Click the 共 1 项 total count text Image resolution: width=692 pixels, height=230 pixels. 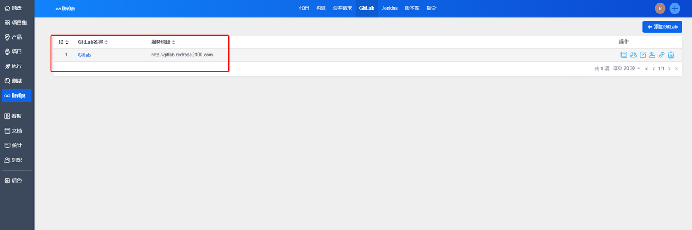click(601, 68)
